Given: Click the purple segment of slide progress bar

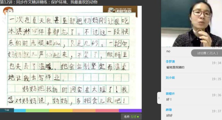Looking at the screenshot, I should [x=130, y=111].
